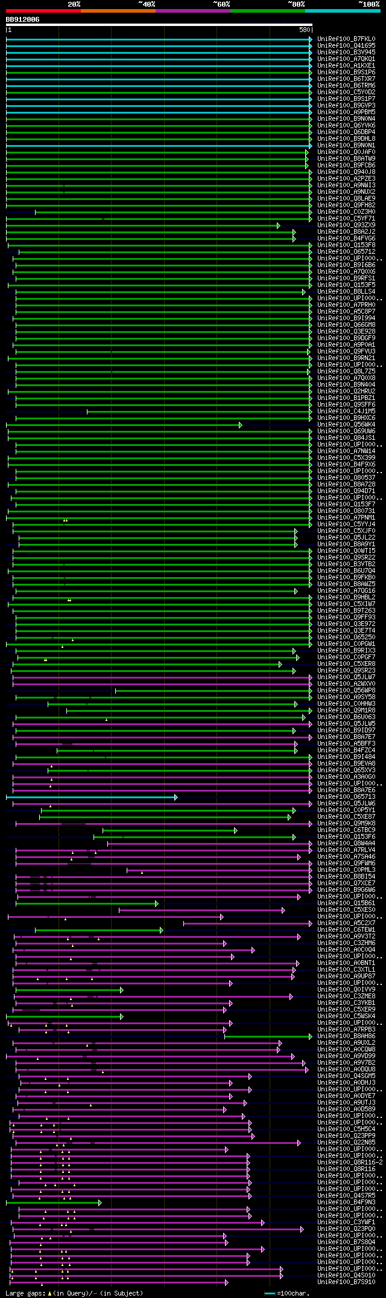Click the UniRef100_Q4SGM5 subject name
386x1298 pixels.
pyautogui.click(x=346, y=1076)
